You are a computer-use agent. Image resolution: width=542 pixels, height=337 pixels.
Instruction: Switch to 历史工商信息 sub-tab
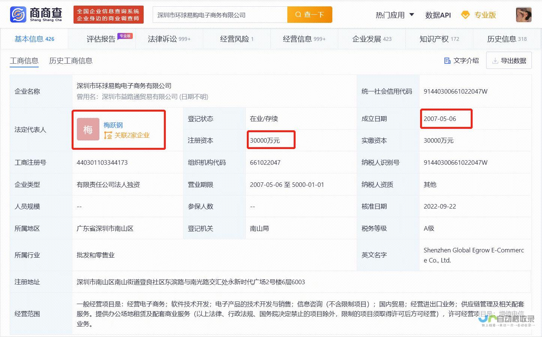(71, 61)
